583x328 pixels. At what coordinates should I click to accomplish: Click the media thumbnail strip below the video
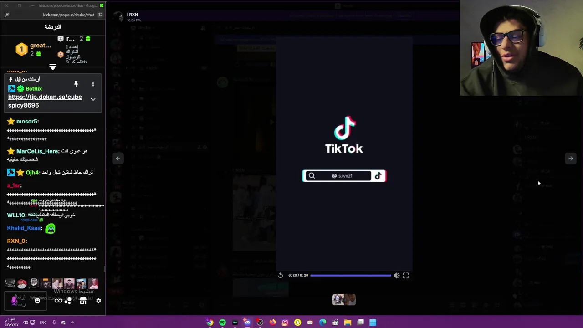tap(344, 299)
